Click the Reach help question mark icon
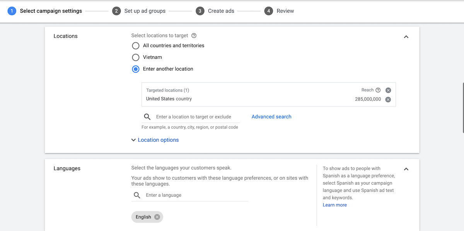The height and width of the screenshot is (231, 464). pyautogui.click(x=378, y=90)
